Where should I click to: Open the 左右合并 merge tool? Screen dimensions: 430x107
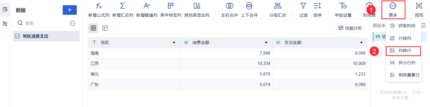(229, 6)
